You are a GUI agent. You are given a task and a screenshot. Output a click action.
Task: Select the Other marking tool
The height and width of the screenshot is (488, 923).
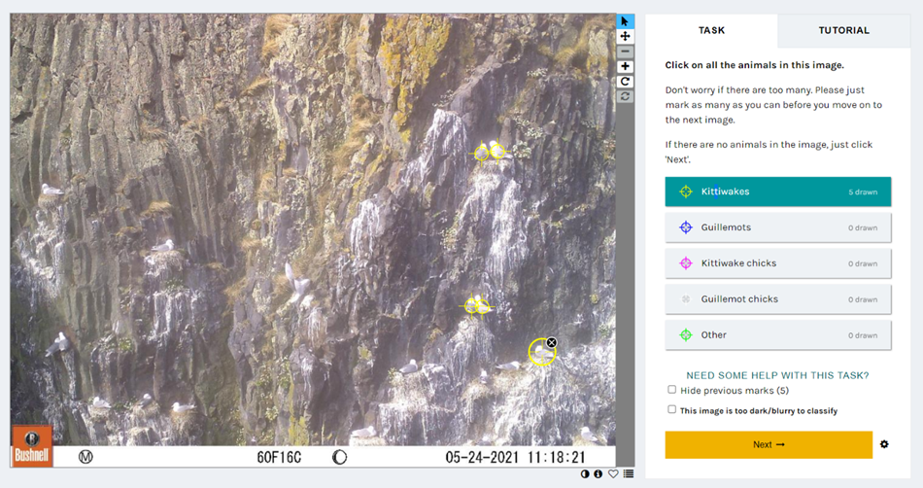pyautogui.click(x=777, y=335)
